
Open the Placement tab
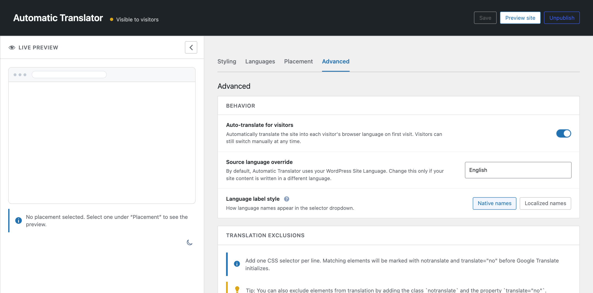click(298, 62)
